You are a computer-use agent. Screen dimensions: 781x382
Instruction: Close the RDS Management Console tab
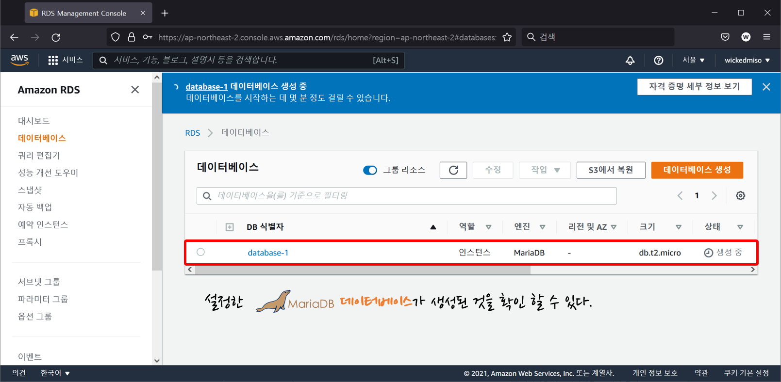(x=143, y=13)
